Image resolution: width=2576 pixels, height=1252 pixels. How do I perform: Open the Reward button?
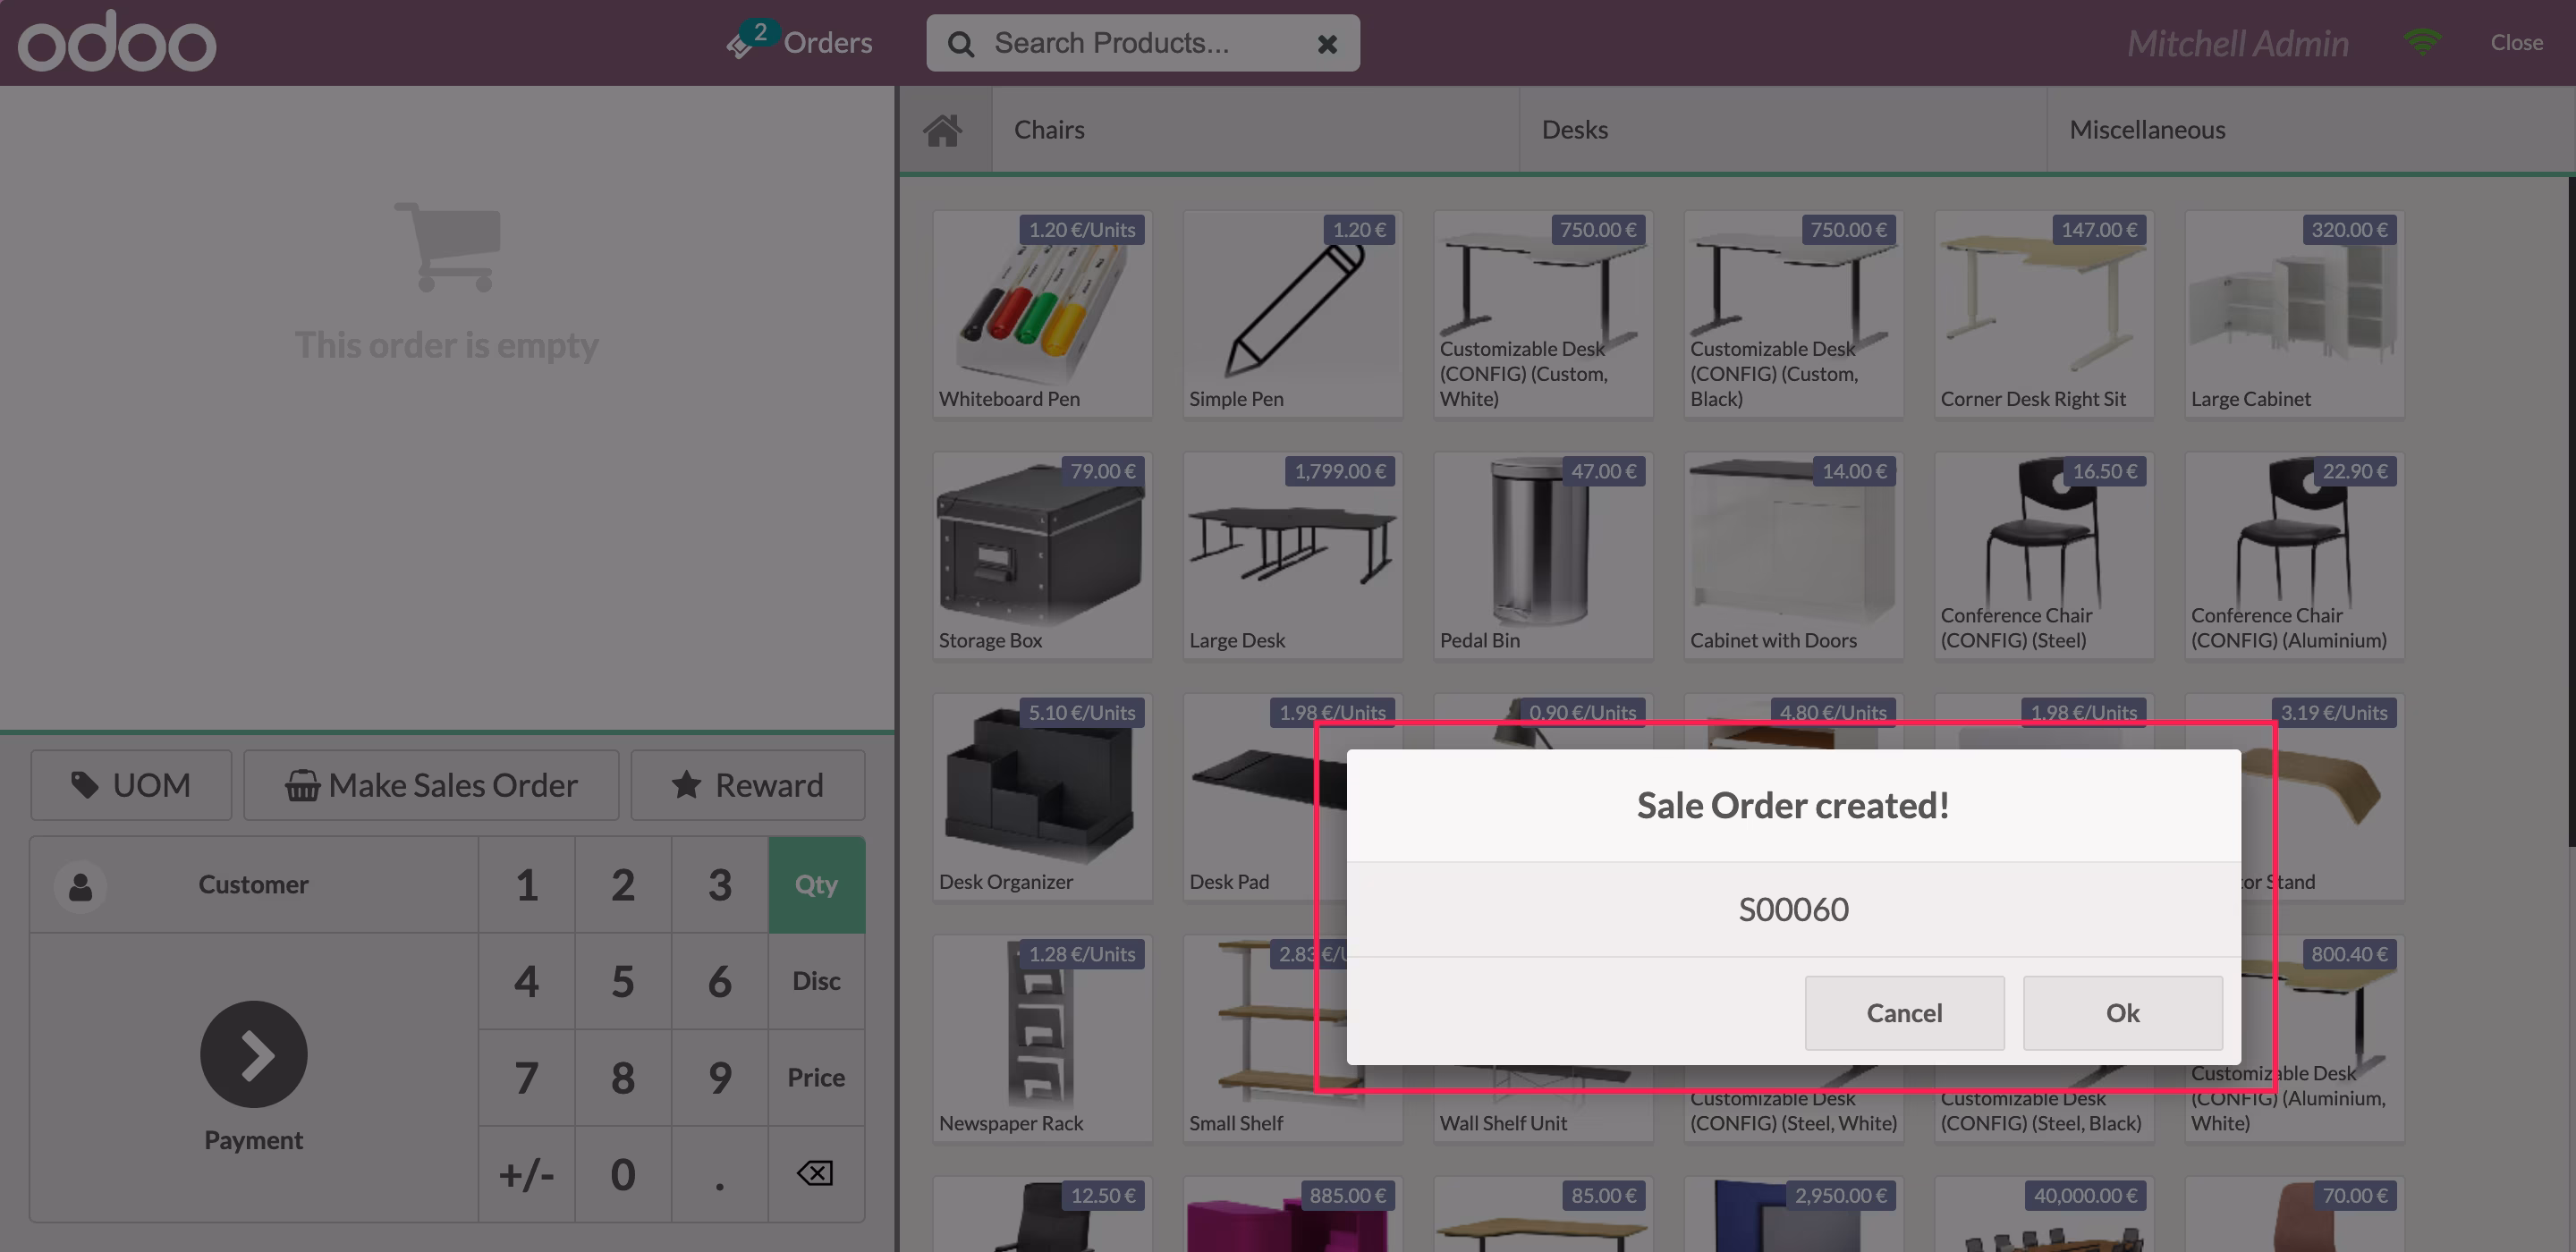click(x=748, y=785)
